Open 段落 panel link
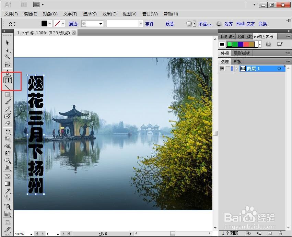This screenshot has height=237, width=292. click(x=170, y=24)
